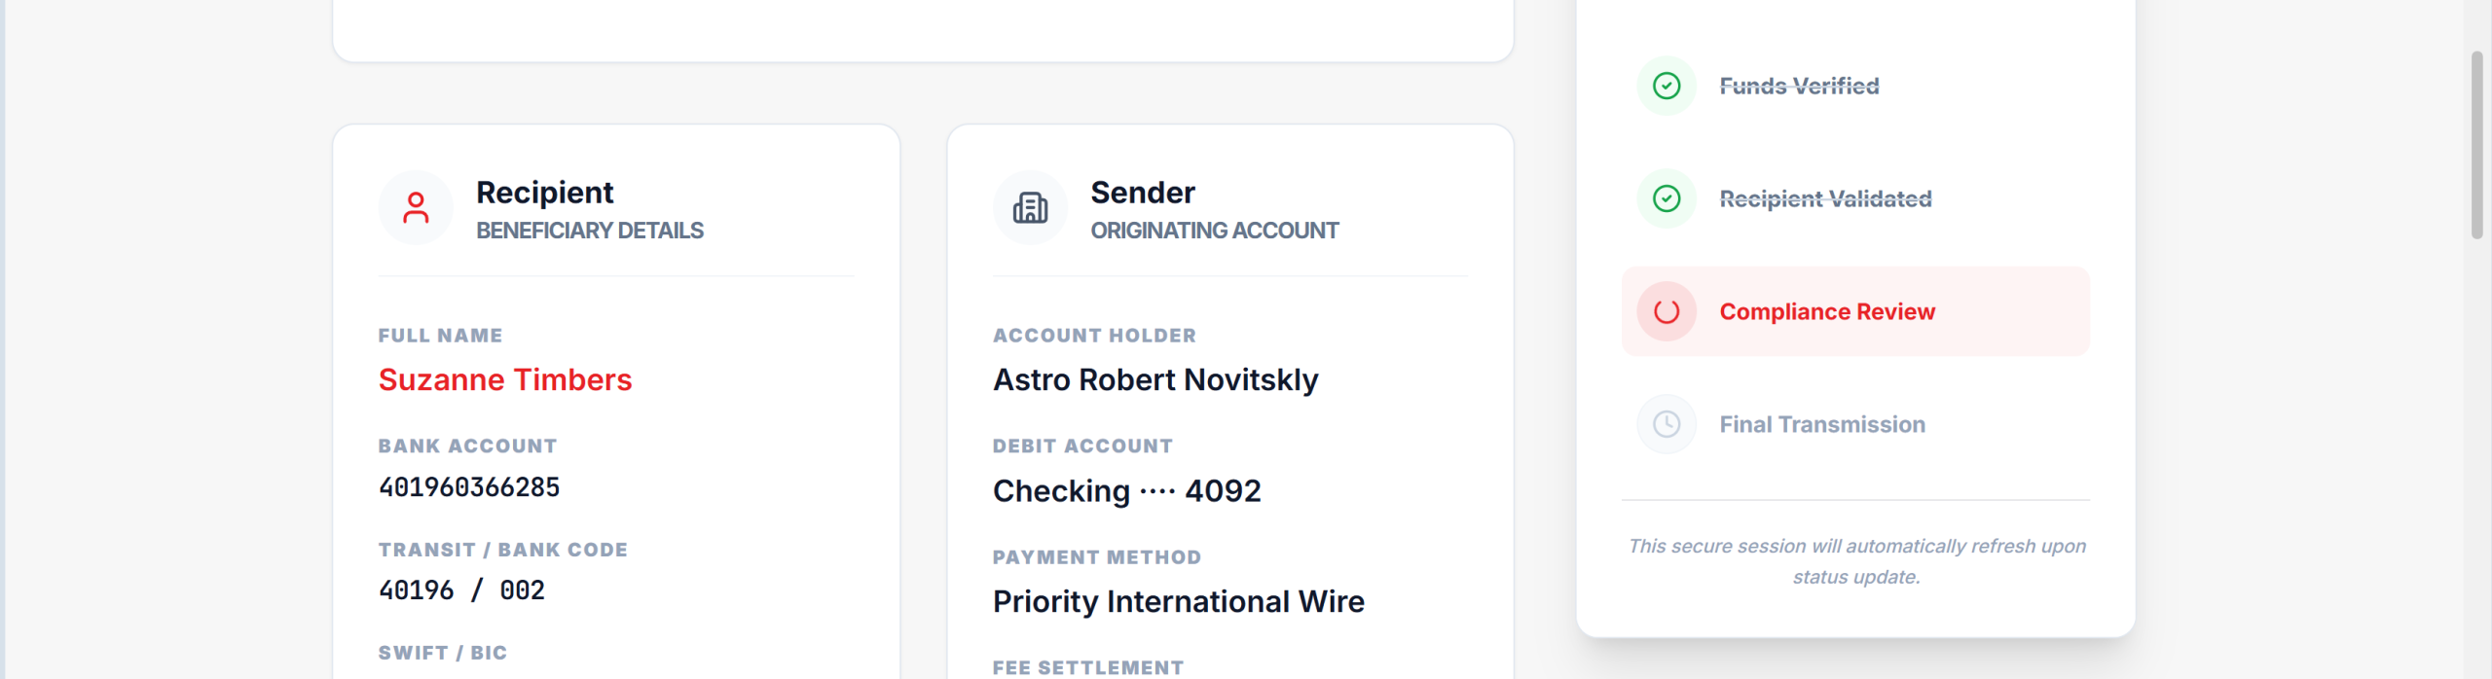Viewport: 2492px width, 679px height.
Task: Click the red recipient person icon
Action: tap(416, 207)
